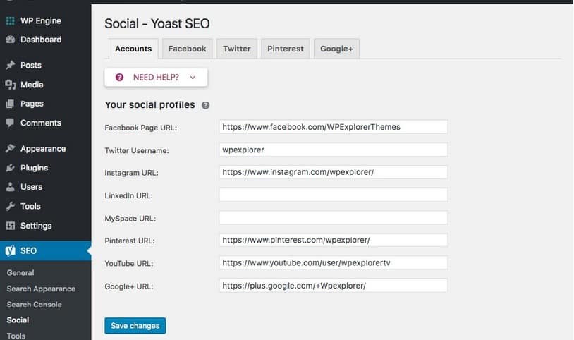Click the Twitter Username: label
This screenshot has width=574, height=340.
[x=137, y=150]
